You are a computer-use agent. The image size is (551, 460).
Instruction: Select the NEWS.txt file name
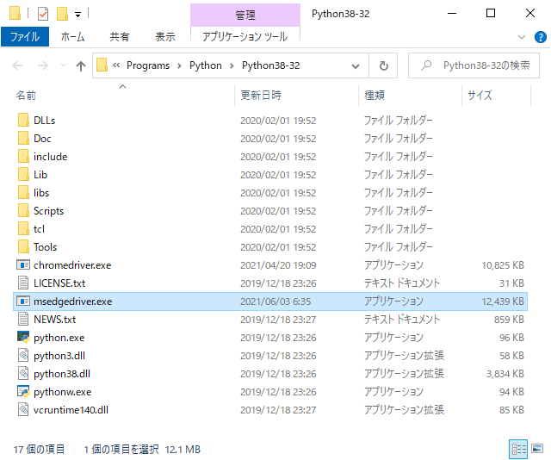tap(54, 320)
